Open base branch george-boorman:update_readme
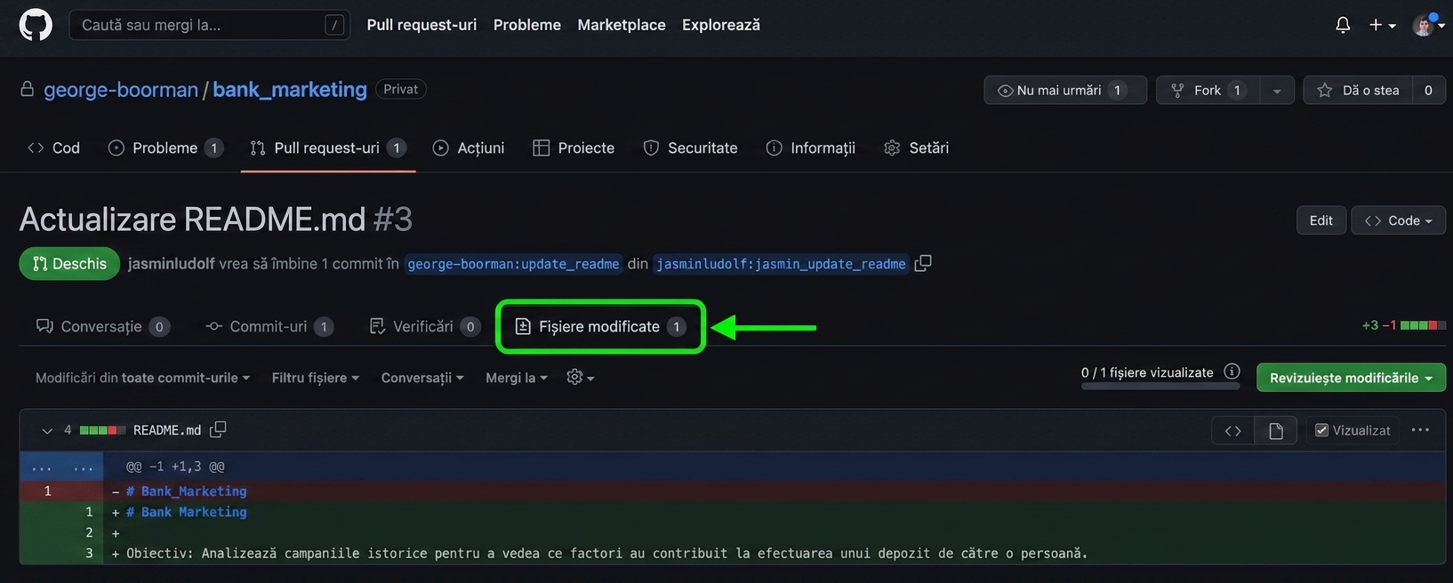This screenshot has width=1453, height=583. coord(513,264)
